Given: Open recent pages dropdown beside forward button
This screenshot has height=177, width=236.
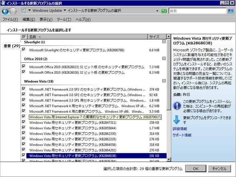Looking at the screenshot, I should pyautogui.click(x=18, y=11).
